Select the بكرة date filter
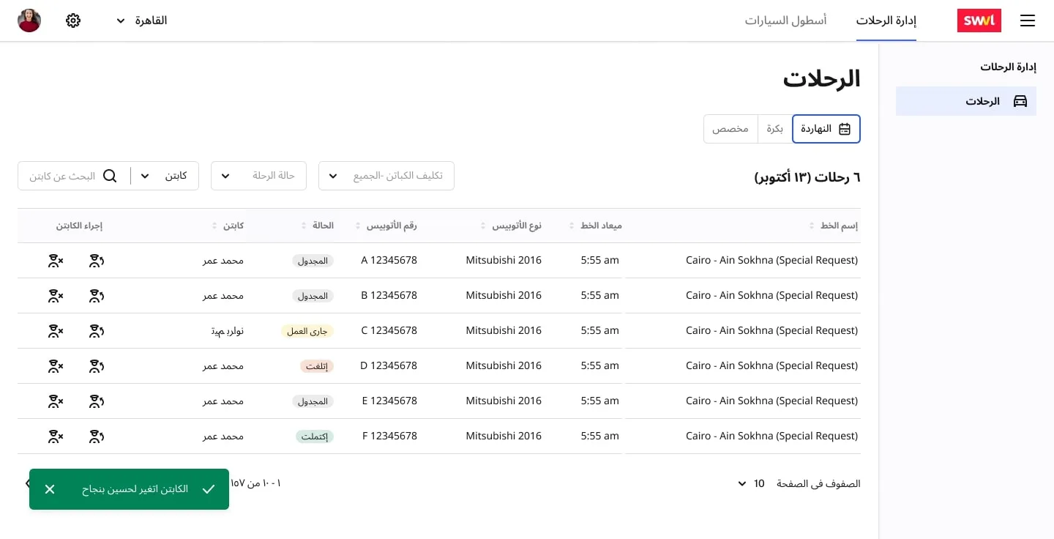Viewport: 1054px width, 539px height. tap(774, 129)
